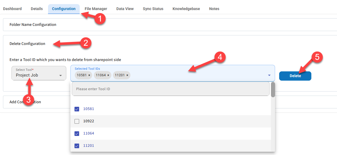Remove the 10581 chip using its x icon
The width and height of the screenshot is (337, 155).
click(x=89, y=75)
